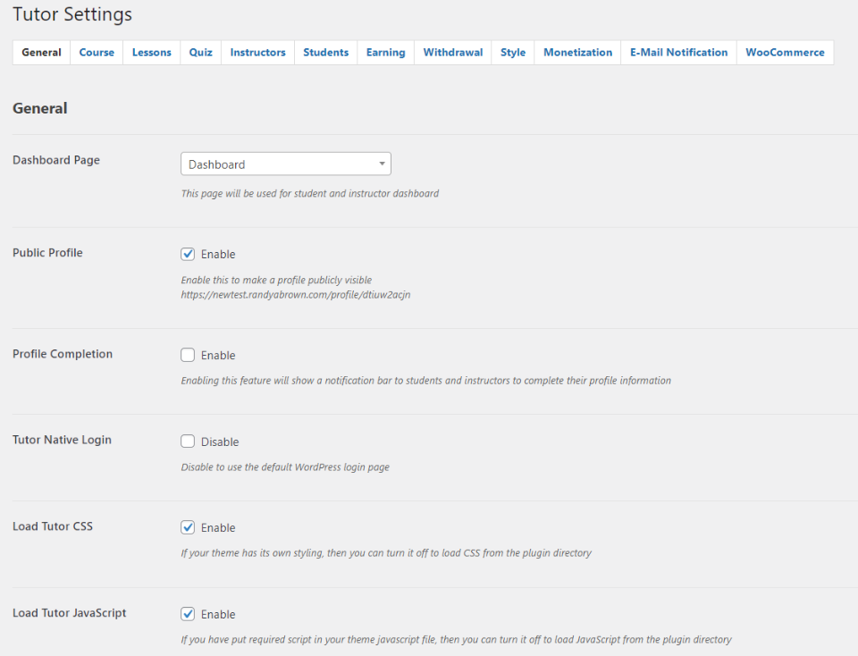Select the Instructors tab
Image resolution: width=858 pixels, height=656 pixels.
click(x=257, y=53)
